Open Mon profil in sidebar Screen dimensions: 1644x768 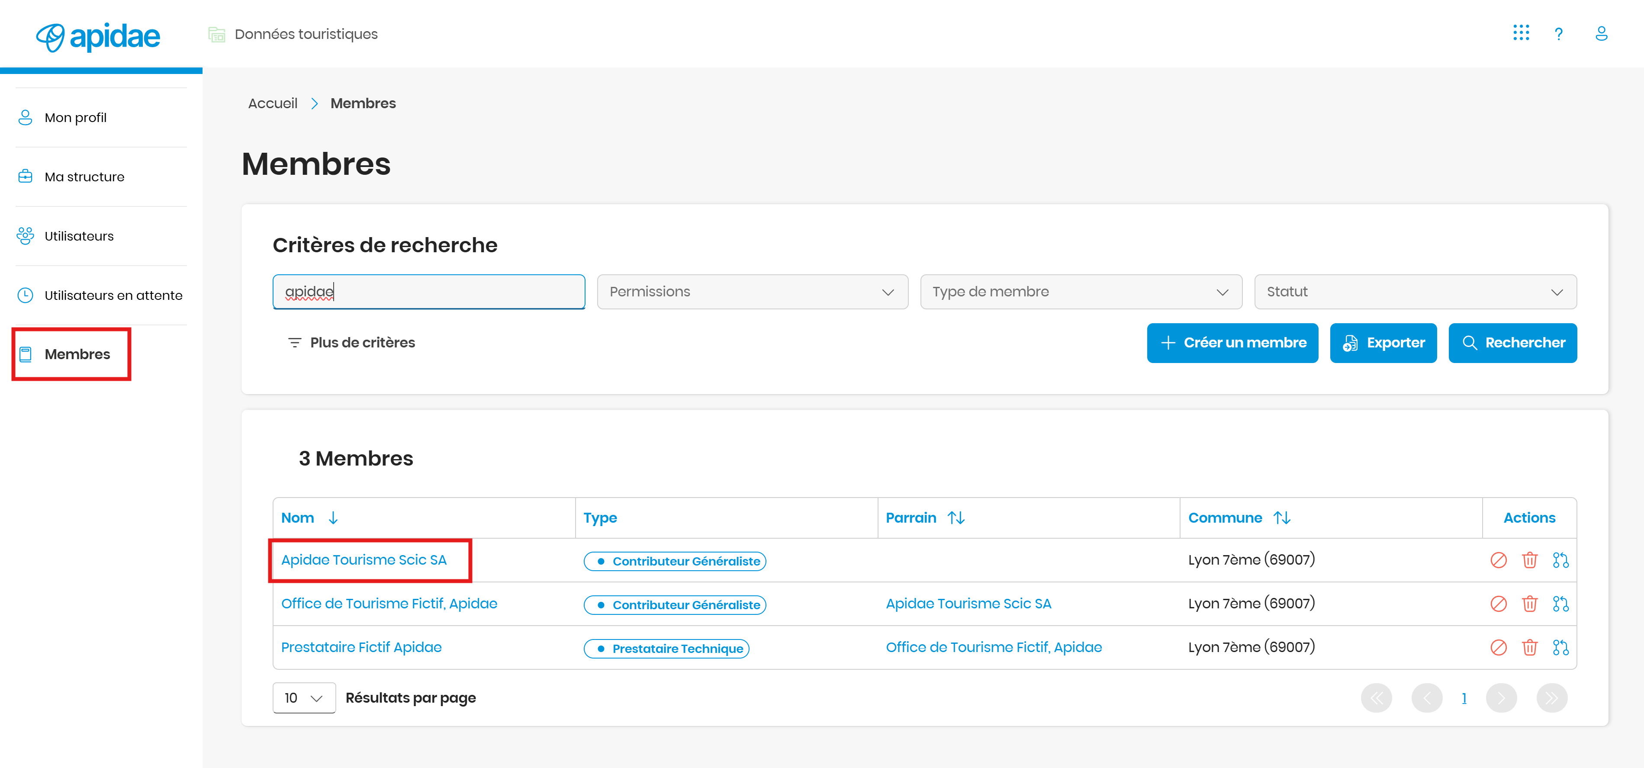[x=75, y=117]
